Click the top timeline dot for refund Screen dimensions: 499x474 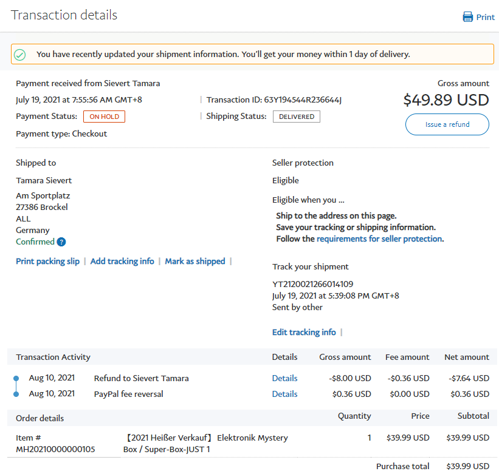[16, 379]
